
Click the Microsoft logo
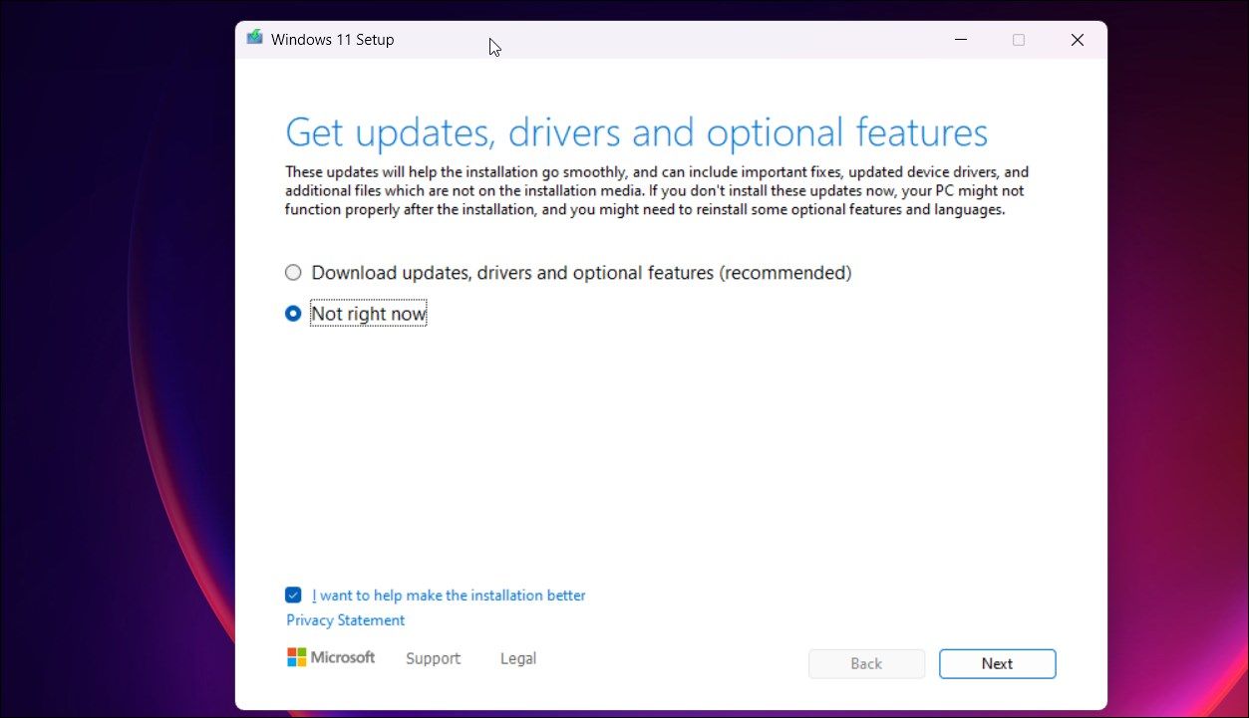(x=331, y=657)
